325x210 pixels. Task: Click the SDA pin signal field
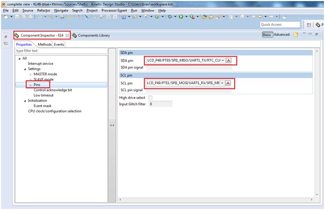coord(189,67)
